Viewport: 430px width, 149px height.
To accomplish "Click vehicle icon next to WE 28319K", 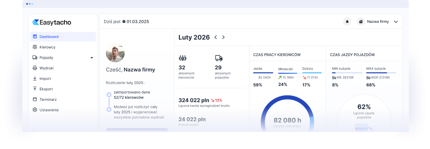I will click(x=334, y=78).
